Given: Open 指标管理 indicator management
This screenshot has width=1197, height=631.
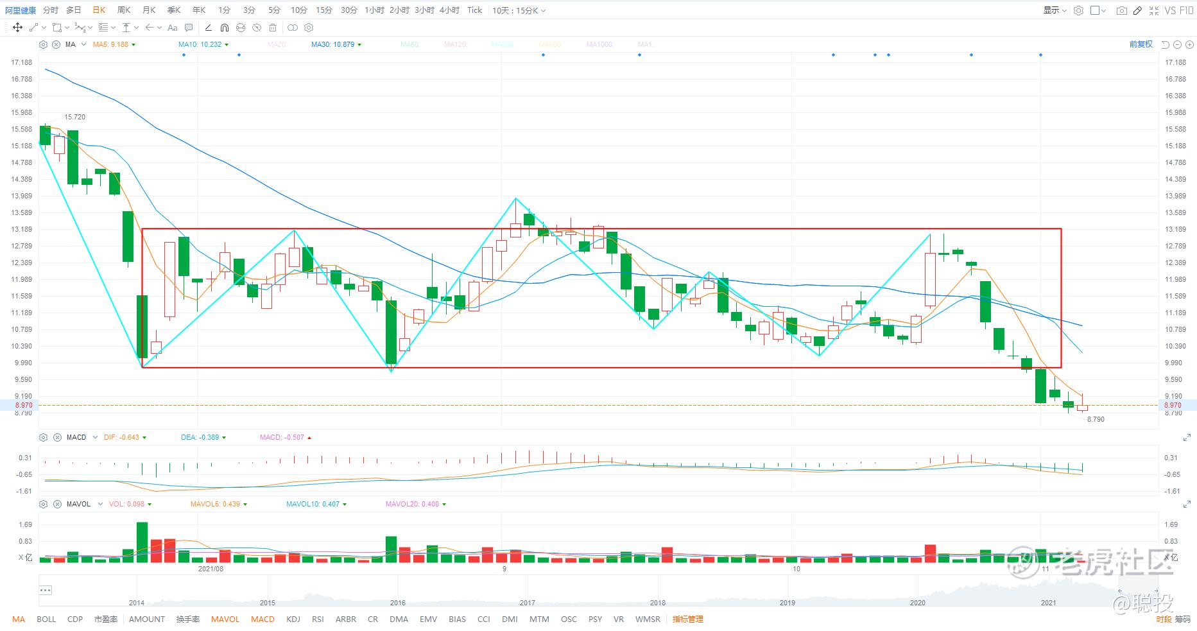Looking at the screenshot, I should [x=688, y=619].
